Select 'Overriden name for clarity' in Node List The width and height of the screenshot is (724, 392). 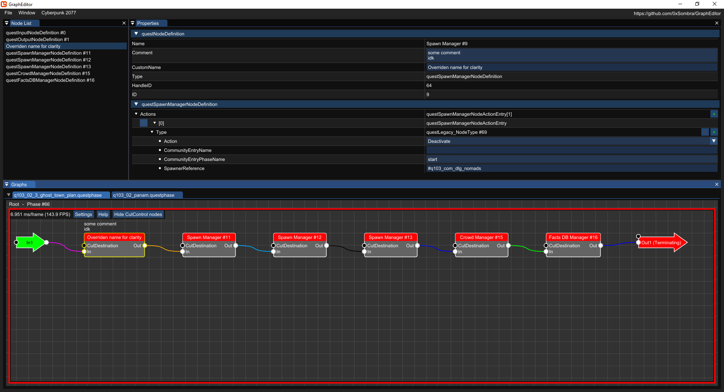pyautogui.click(x=65, y=46)
